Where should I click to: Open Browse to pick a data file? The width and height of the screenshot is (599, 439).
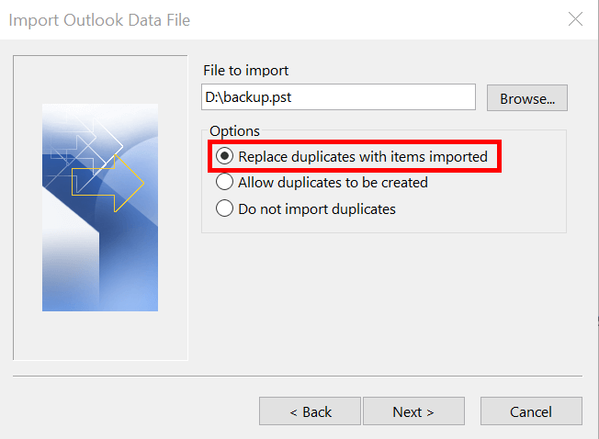[x=526, y=98]
